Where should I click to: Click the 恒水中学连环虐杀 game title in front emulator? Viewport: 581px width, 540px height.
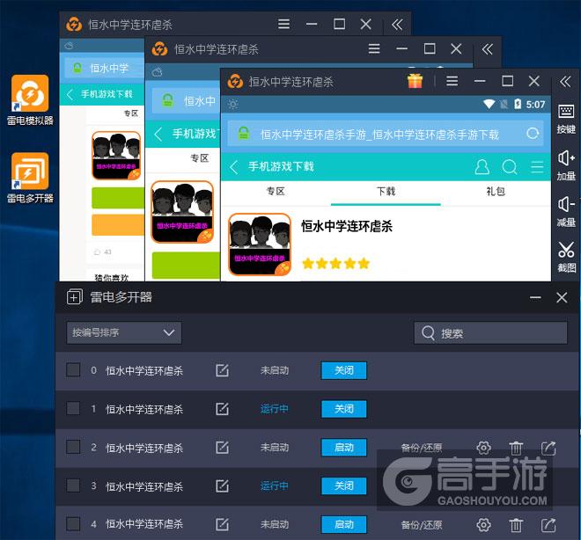point(347,226)
